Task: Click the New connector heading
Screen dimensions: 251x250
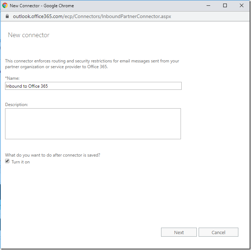Action: tap(29, 35)
